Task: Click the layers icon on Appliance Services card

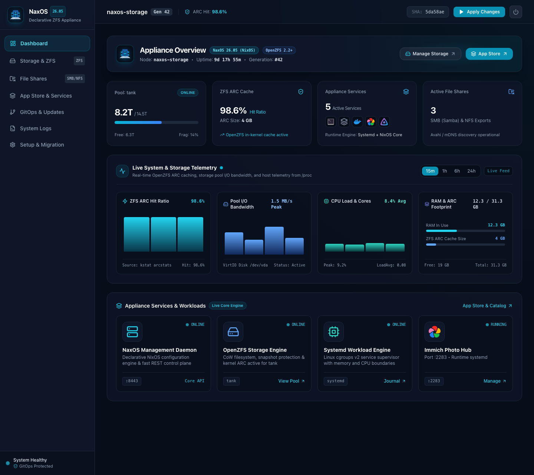Action: click(406, 92)
